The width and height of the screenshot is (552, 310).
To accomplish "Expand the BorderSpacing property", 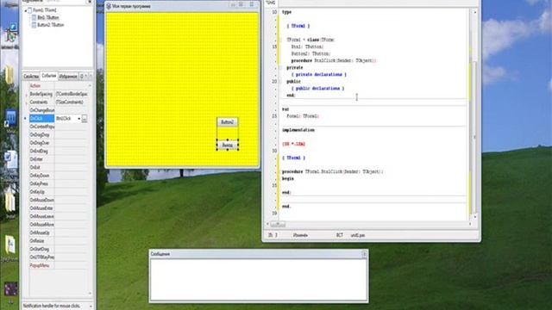I will [x=26, y=95].
